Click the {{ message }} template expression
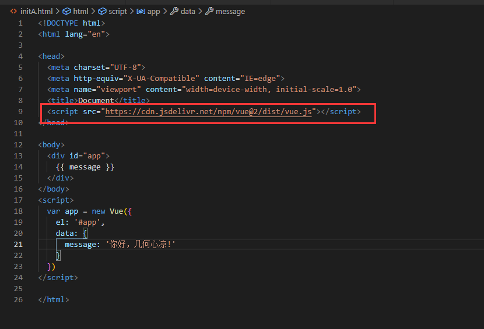The width and height of the screenshot is (484, 329). 85,167
